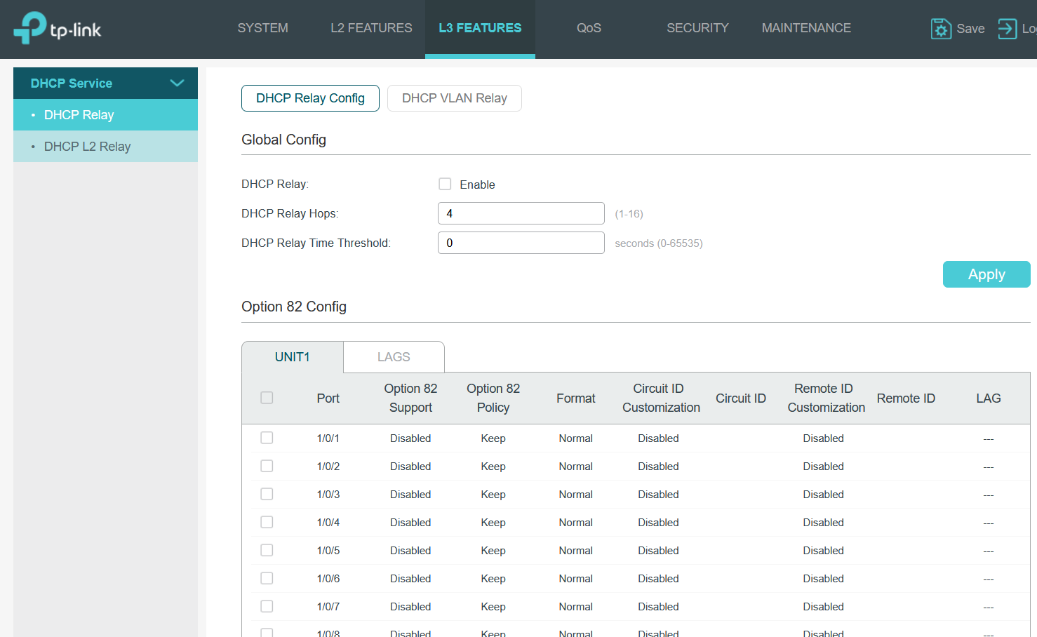Click the tp-link logo icon
The height and width of the screenshot is (637, 1037).
(30, 28)
